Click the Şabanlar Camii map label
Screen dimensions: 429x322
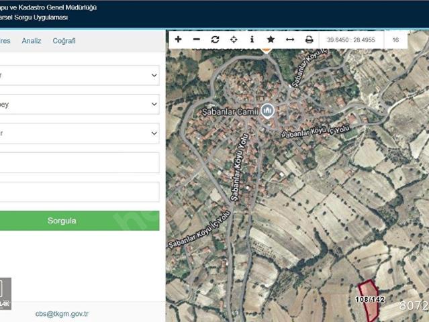[230, 111]
